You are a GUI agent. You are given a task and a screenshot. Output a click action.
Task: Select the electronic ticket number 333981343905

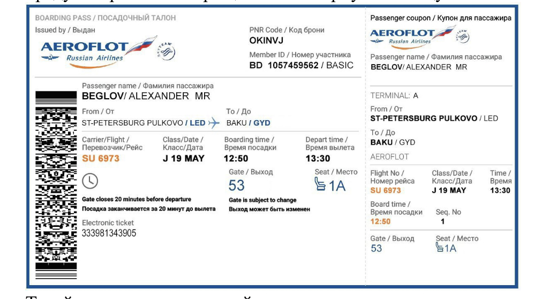click(x=109, y=233)
